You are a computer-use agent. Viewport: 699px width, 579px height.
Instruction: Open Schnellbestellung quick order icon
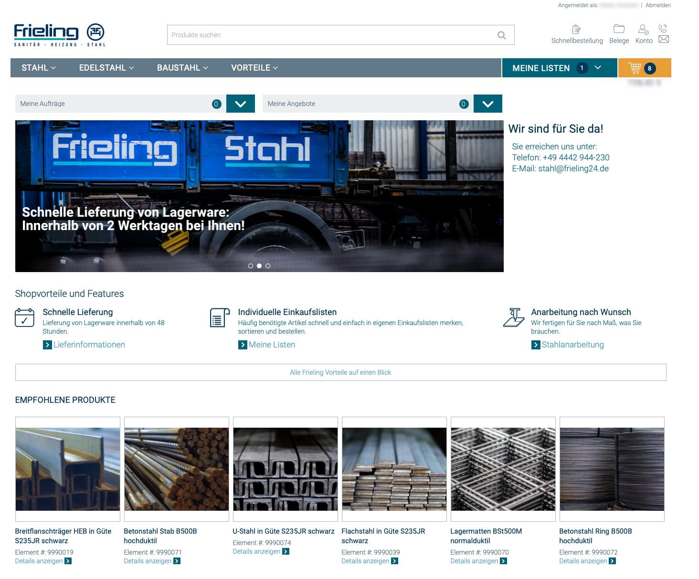click(576, 29)
